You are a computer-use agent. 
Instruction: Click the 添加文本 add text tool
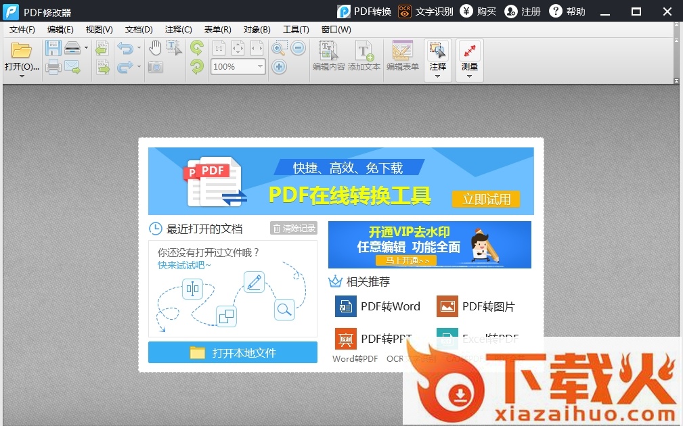tap(363, 55)
